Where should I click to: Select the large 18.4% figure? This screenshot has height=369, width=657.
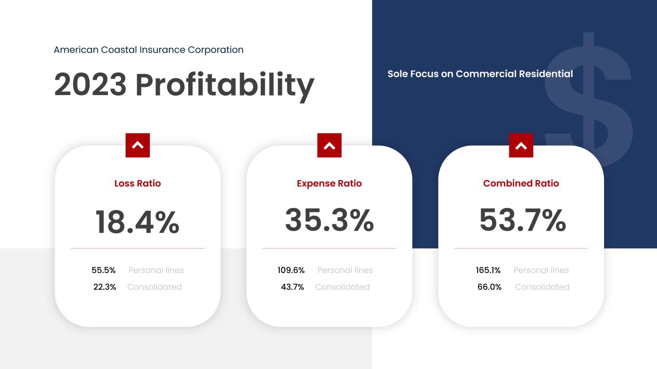[138, 221]
